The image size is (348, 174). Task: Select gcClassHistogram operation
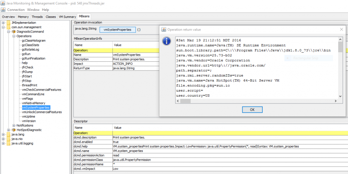point(34,40)
